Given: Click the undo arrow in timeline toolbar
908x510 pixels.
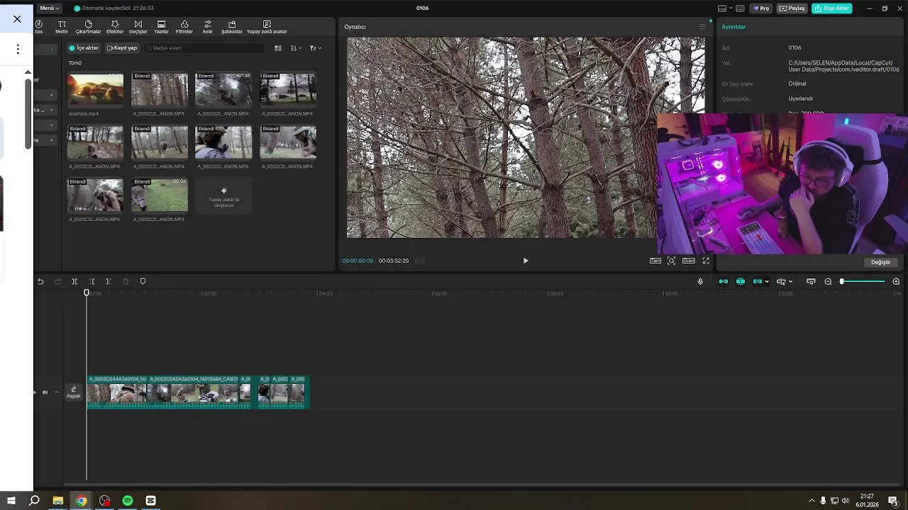Looking at the screenshot, I should coord(40,281).
